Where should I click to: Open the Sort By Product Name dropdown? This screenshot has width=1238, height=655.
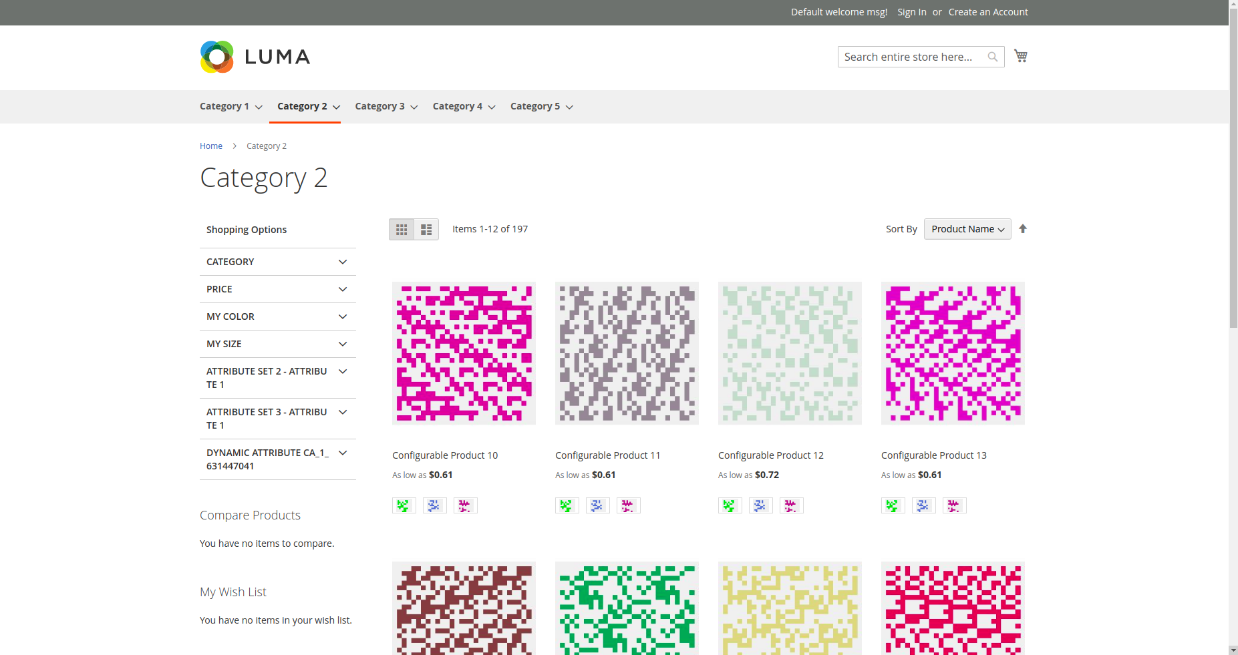click(x=967, y=229)
